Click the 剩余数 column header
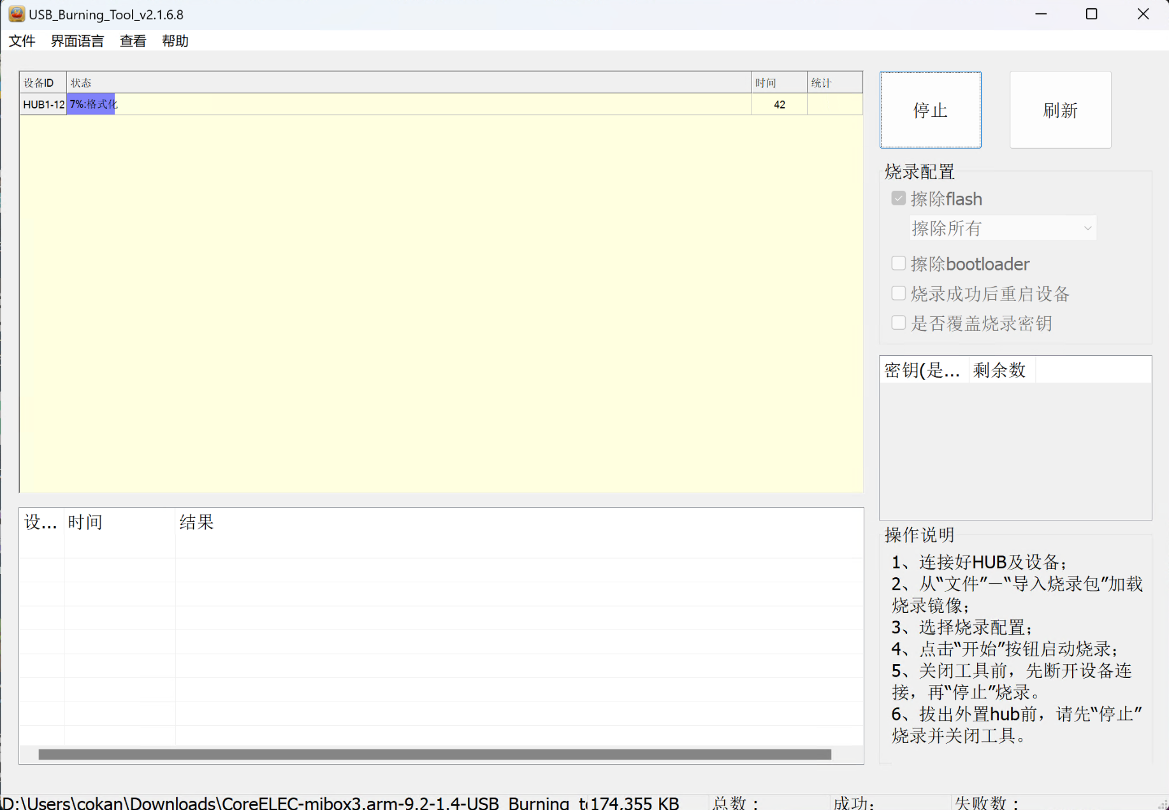 1002,370
